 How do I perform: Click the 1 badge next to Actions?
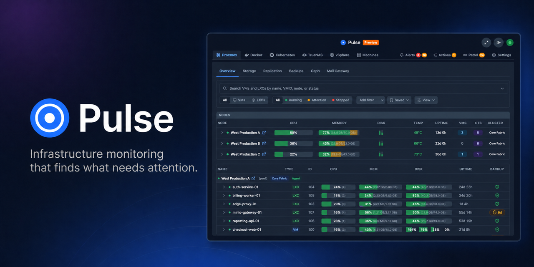[x=454, y=55]
